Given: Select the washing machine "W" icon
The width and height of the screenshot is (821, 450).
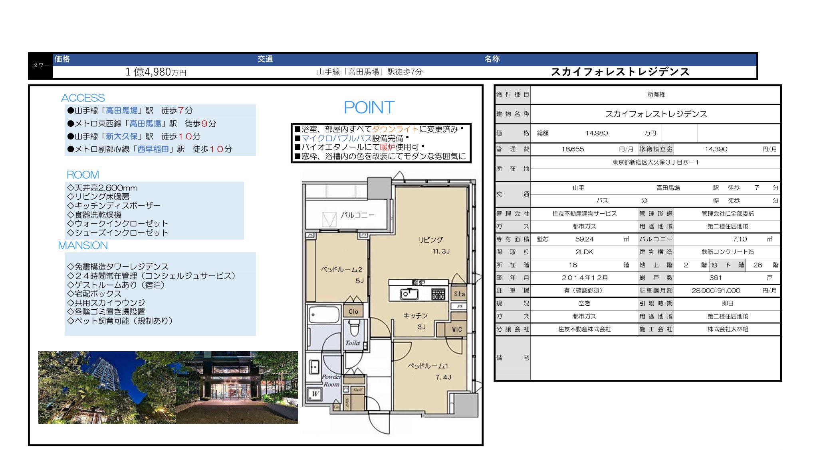Looking at the screenshot, I should [315, 393].
